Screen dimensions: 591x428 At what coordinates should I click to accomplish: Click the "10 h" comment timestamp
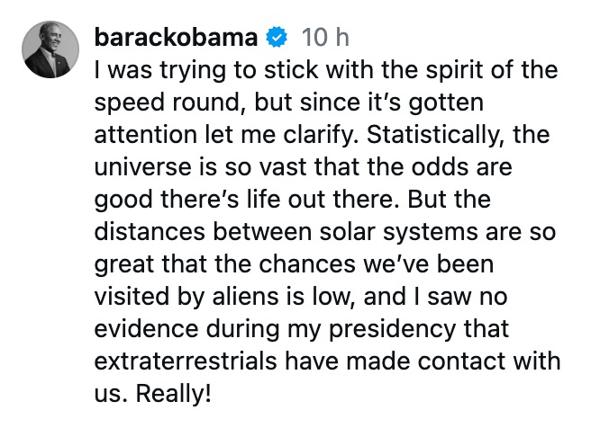(325, 38)
